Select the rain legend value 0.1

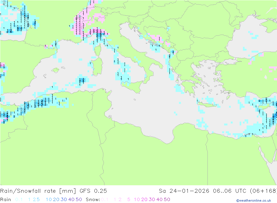click(19, 199)
